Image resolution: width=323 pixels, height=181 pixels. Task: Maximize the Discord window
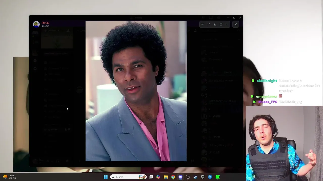(x=234, y=18)
